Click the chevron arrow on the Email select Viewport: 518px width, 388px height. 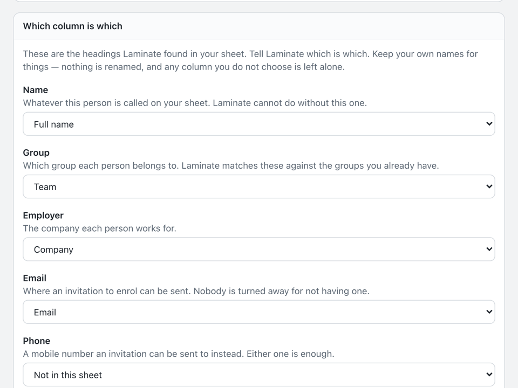(489, 312)
